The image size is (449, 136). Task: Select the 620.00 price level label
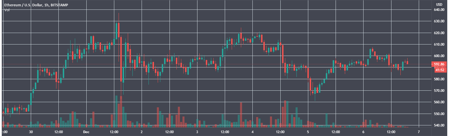pos(439,33)
